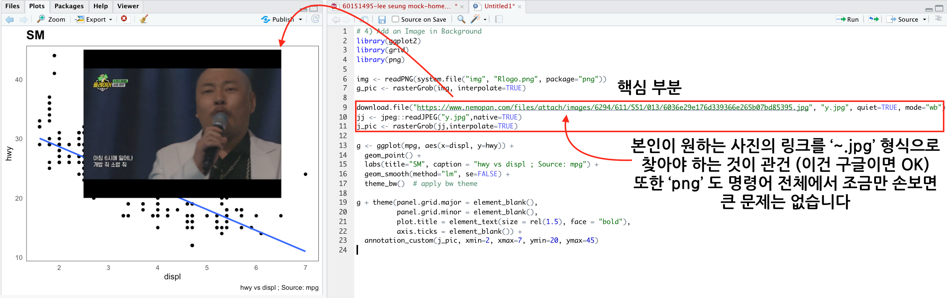Refresh the current plot
Screen dimensions: 947x298
pos(315,19)
